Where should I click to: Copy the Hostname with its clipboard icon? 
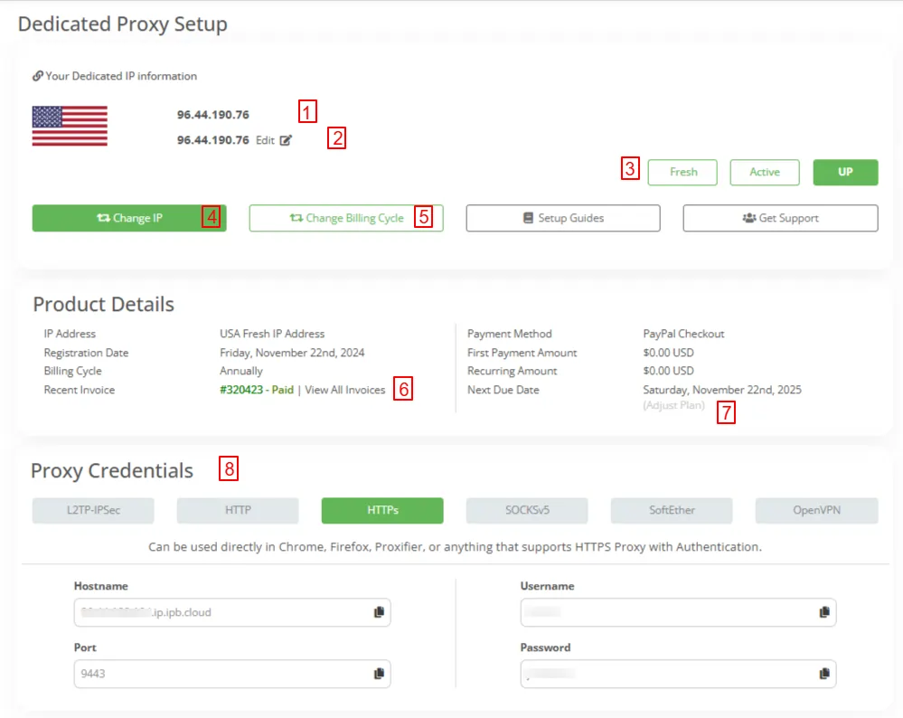379,612
